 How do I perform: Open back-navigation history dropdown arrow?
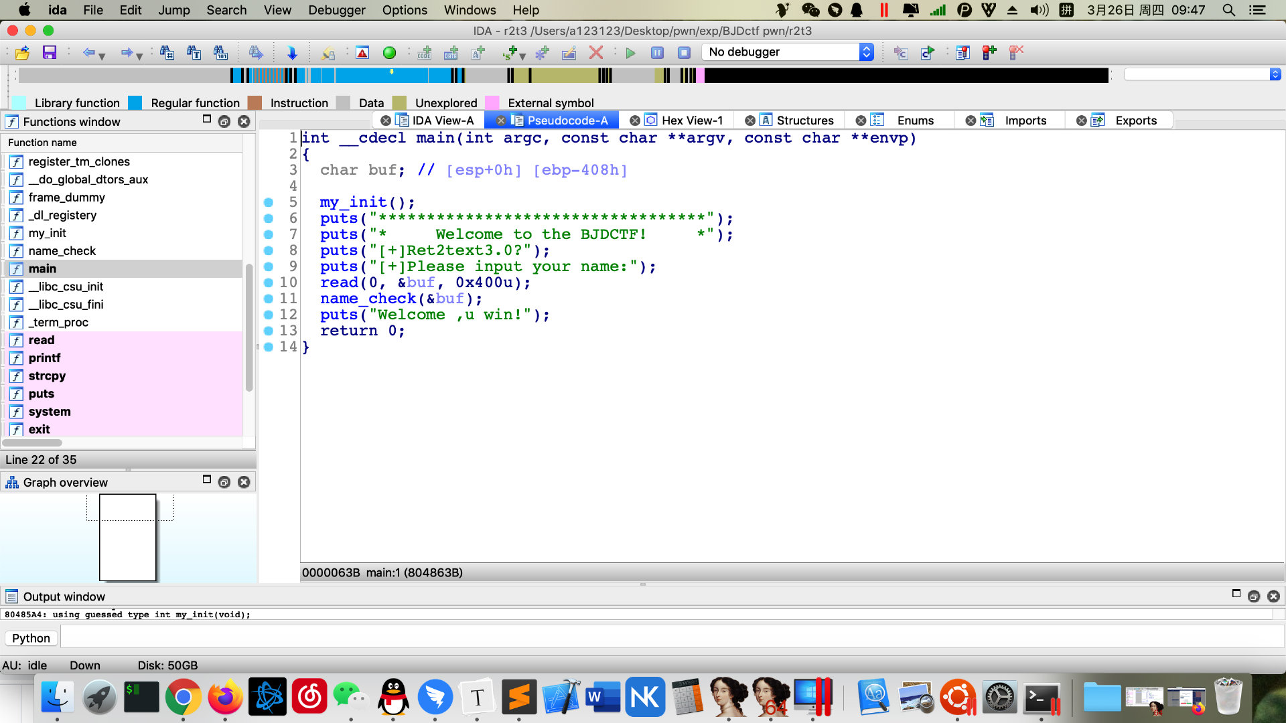click(102, 56)
